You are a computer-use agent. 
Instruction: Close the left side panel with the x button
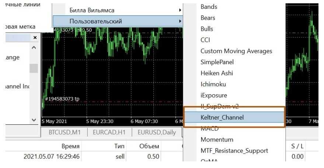point(35,37)
